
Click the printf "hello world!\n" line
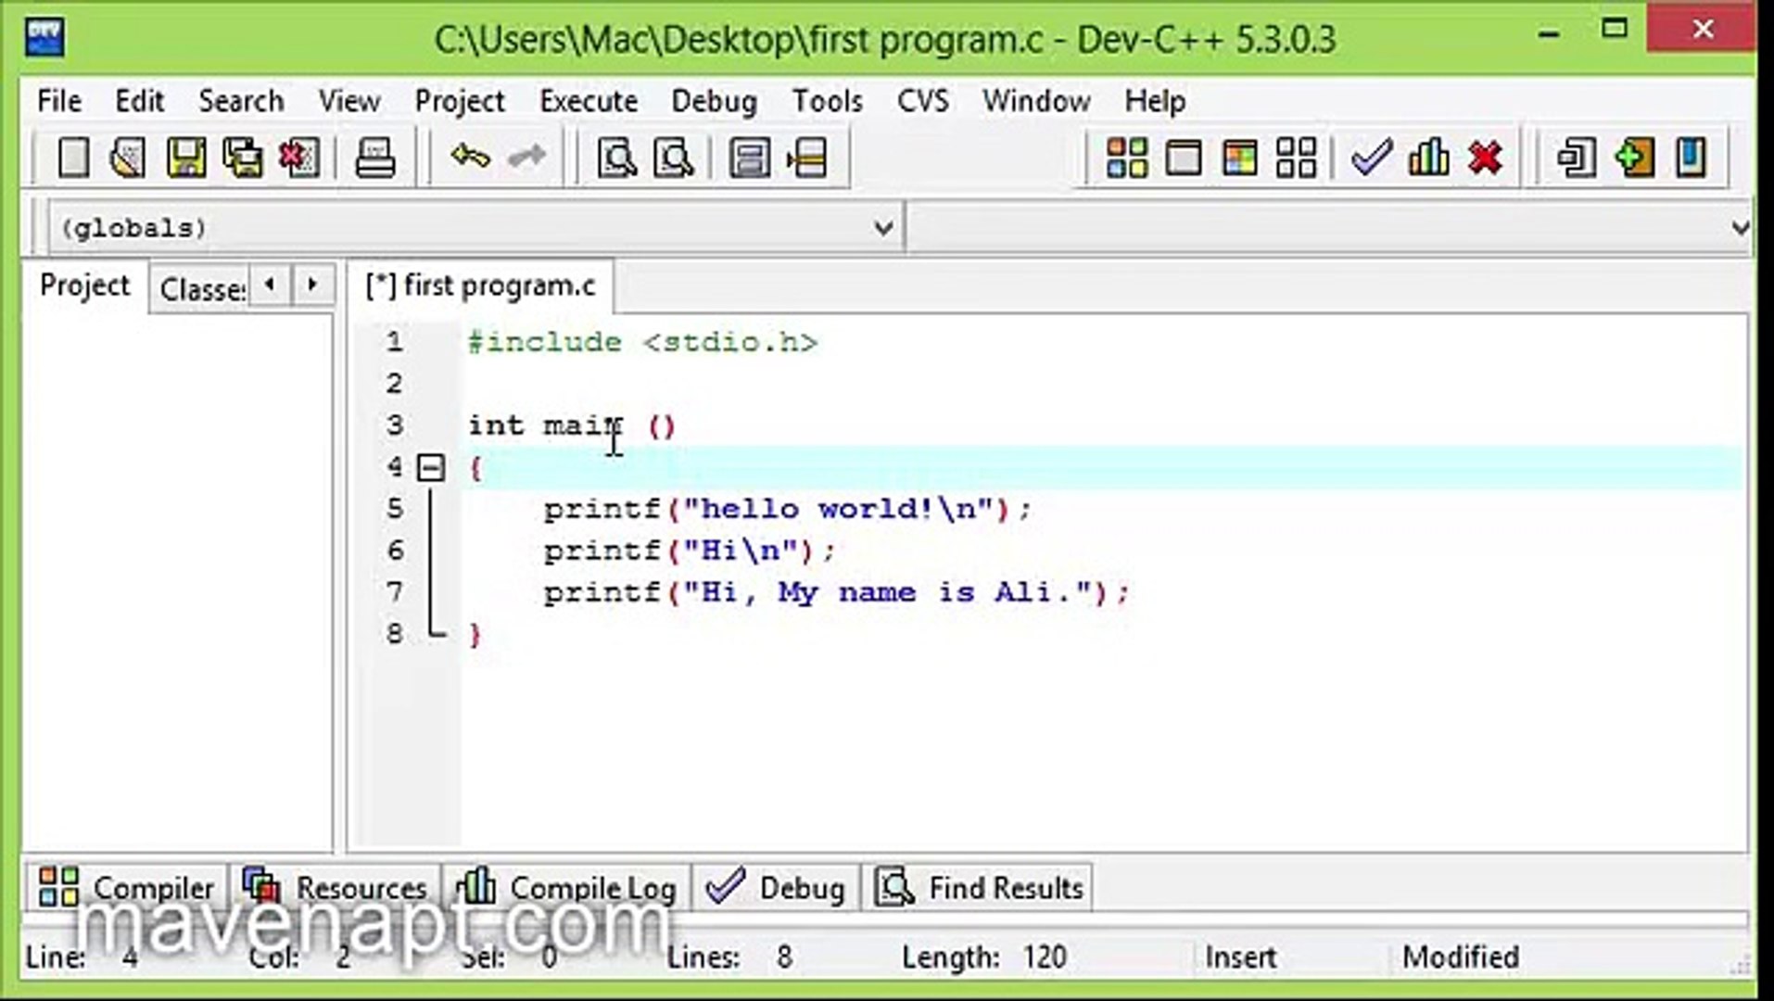pos(787,509)
